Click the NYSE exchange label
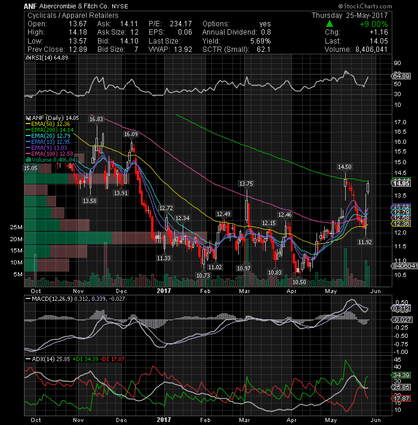Viewport: 418px width, 425px height. pos(120,6)
